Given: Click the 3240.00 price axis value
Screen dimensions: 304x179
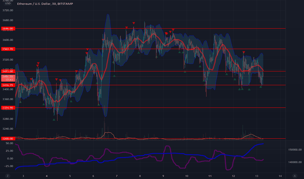Looking at the screenshot, I should coord(8,129).
